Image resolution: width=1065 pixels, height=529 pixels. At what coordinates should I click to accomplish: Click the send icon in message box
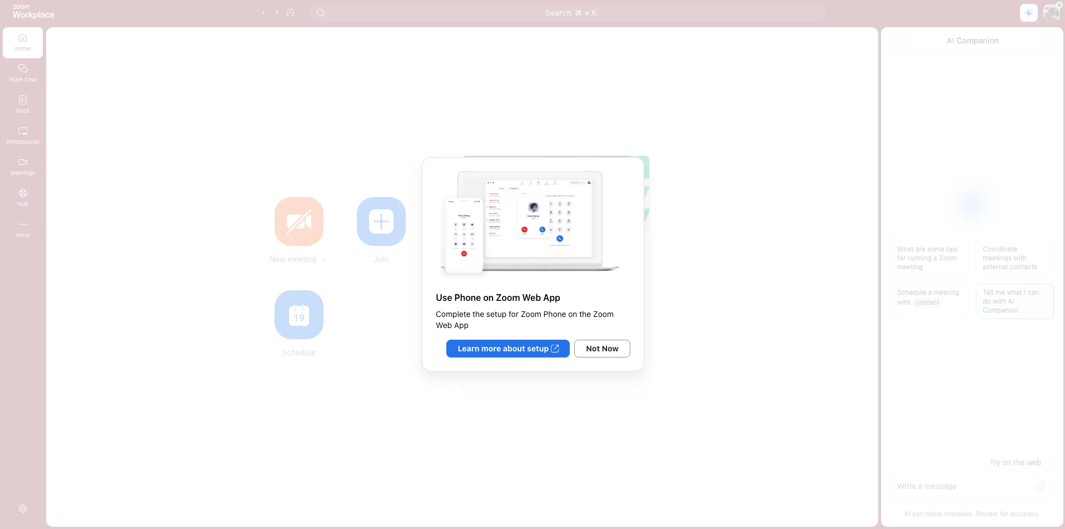[x=1041, y=486]
